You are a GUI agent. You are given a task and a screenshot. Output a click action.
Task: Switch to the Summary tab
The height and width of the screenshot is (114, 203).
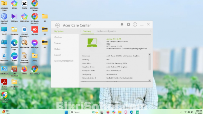87,31
